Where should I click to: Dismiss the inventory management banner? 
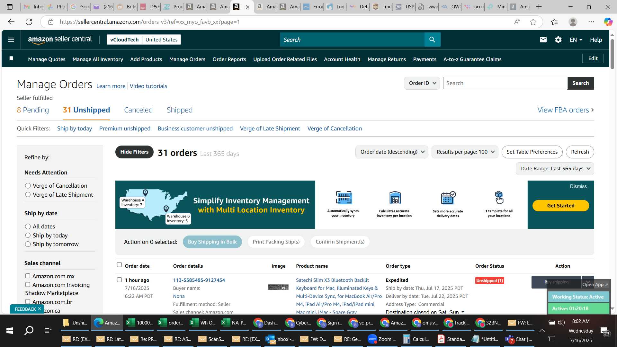pos(578,186)
